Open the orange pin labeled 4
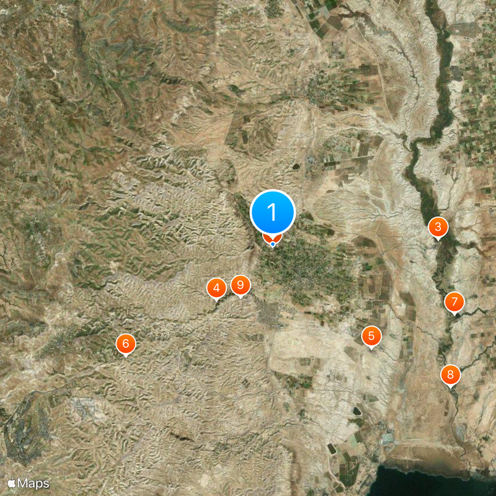Image resolution: width=496 pixels, height=496 pixels. point(216,288)
